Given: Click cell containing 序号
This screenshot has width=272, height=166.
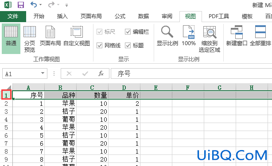Looking at the screenshot, I should coord(29,95).
